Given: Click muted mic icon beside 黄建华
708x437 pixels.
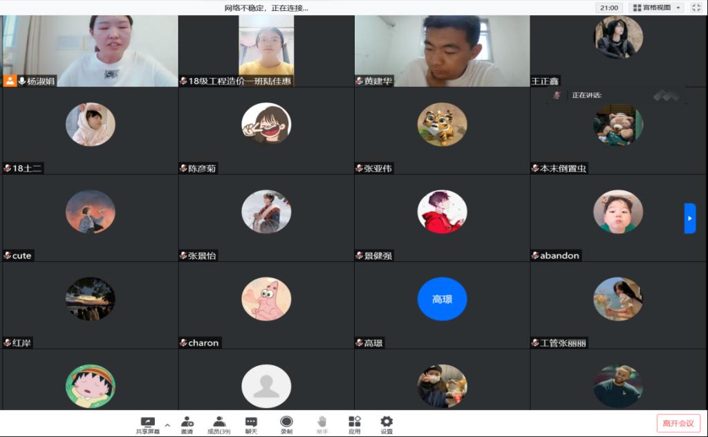Looking at the screenshot, I should 360,81.
